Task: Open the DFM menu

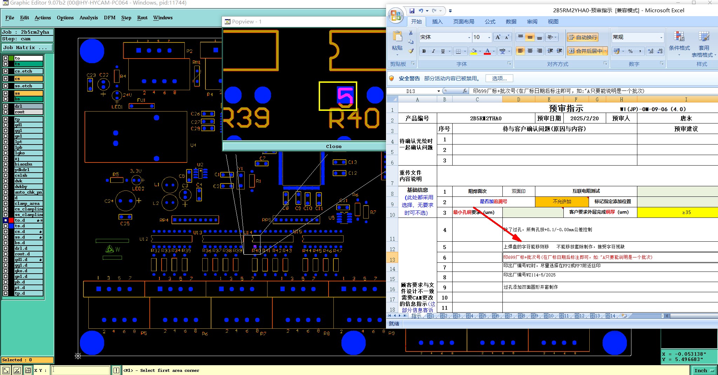Action: coord(110,18)
